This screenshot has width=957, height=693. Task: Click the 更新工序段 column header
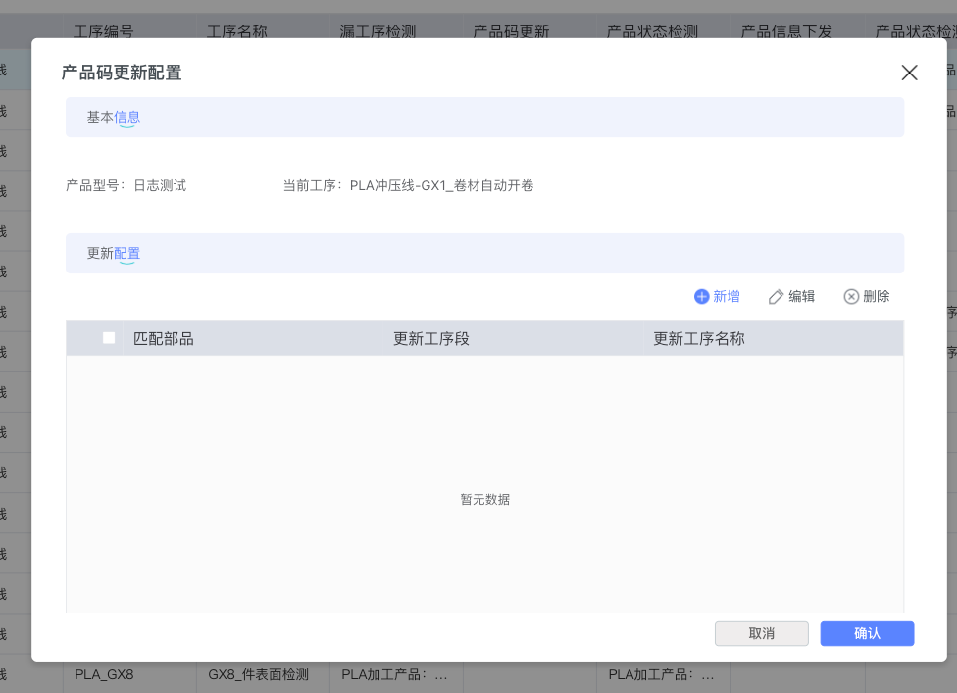(x=431, y=339)
